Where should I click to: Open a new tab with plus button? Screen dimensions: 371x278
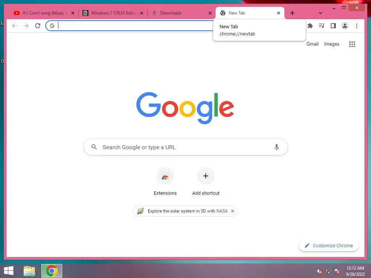[x=292, y=13]
